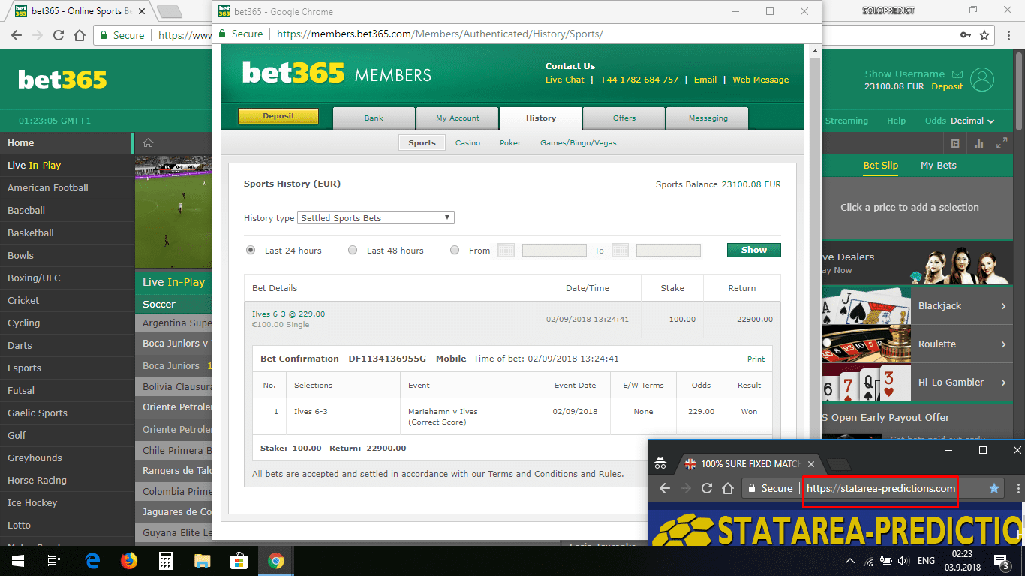Click Ilves 6-3 @ 229.00 bet link
1025x576 pixels.
288,314
